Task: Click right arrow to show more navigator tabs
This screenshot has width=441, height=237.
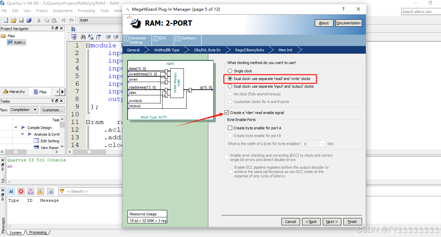Action: click(x=62, y=92)
